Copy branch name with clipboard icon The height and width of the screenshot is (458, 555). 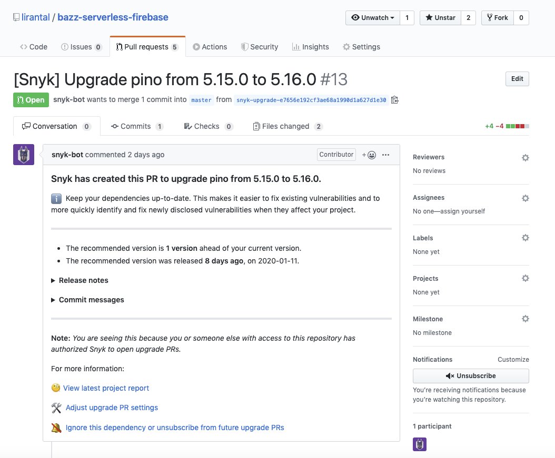(x=395, y=100)
